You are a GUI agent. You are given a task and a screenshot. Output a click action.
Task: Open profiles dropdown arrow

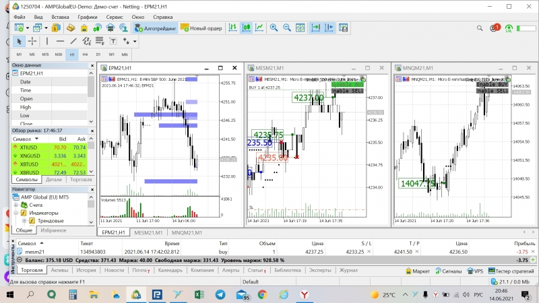(x=46, y=28)
